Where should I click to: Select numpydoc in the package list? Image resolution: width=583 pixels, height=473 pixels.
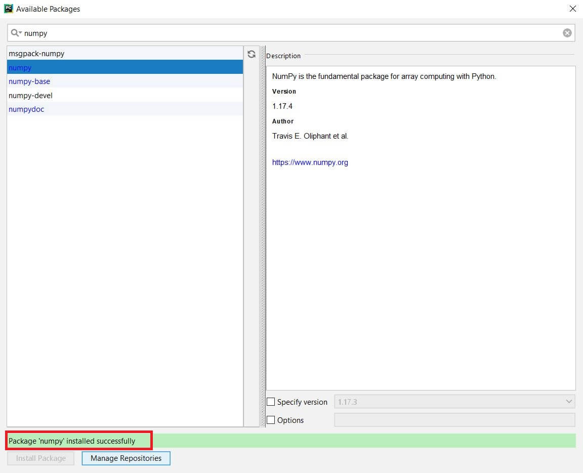tap(125, 109)
